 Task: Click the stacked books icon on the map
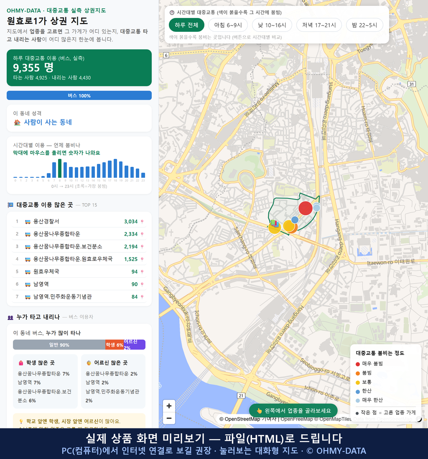275,224
